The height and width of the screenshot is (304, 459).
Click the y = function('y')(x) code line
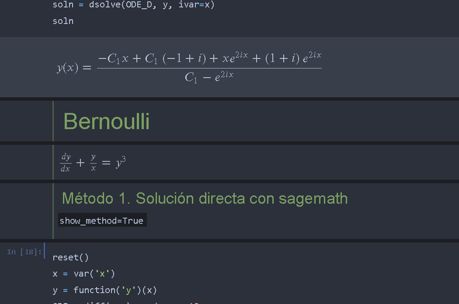tap(105, 290)
